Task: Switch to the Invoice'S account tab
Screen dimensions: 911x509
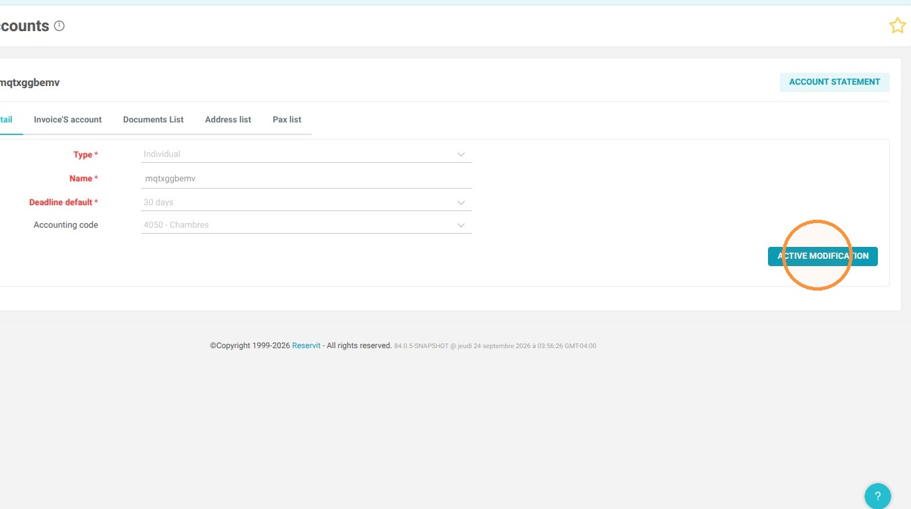Action: (x=68, y=120)
